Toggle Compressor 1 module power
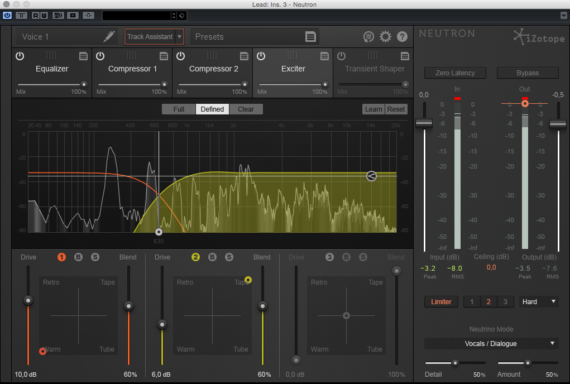 100,56
